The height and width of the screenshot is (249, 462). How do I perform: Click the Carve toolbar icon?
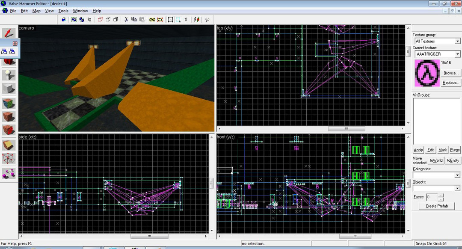[x=64, y=19]
